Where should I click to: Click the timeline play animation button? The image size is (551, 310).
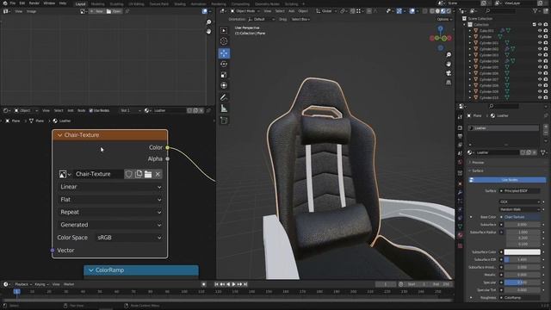coord(233,284)
